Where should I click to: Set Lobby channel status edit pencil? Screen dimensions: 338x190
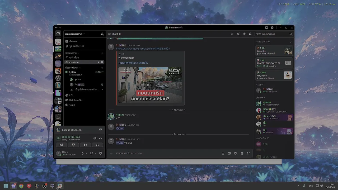(81, 75)
